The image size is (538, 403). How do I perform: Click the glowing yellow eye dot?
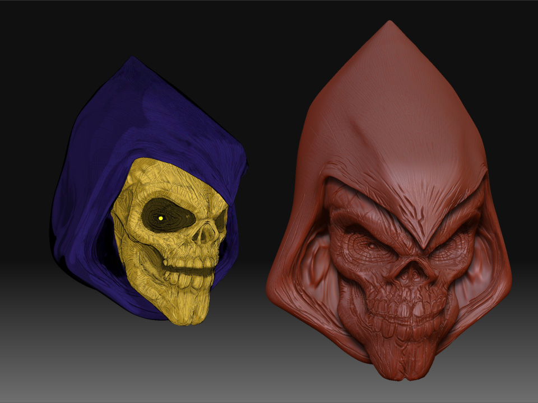[x=161, y=218]
